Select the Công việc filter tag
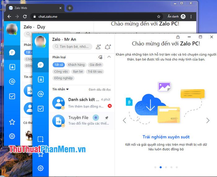This screenshot has height=177, width=217. tap(61, 72)
